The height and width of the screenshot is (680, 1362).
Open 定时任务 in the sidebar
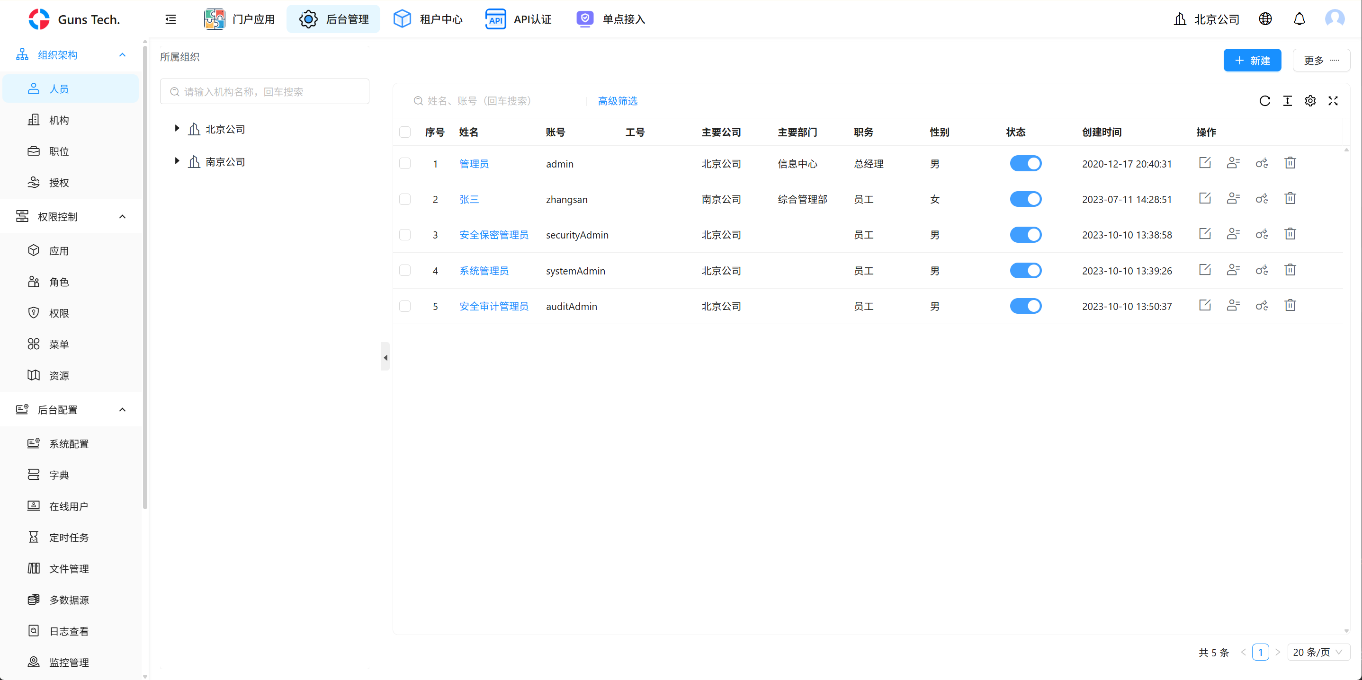pos(71,538)
